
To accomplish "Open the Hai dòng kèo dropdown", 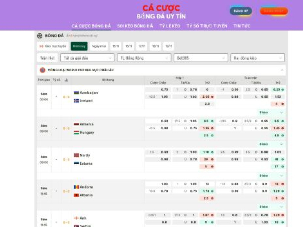I will pos(258,58).
